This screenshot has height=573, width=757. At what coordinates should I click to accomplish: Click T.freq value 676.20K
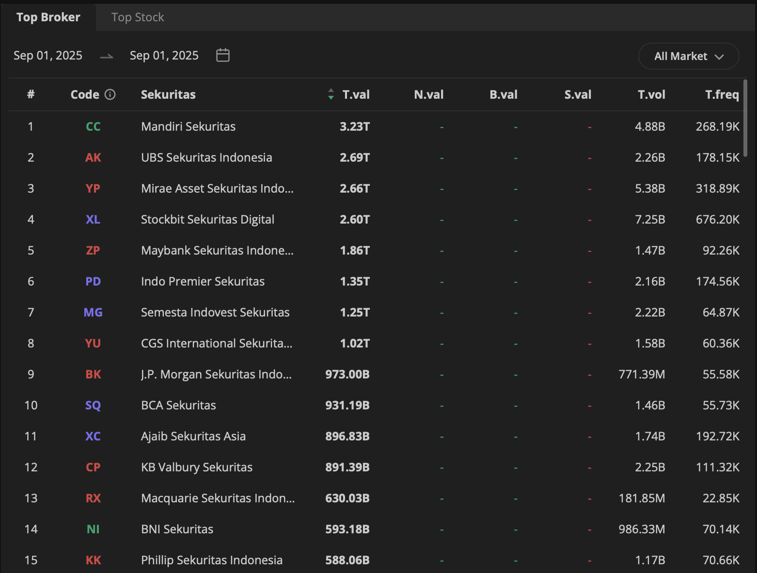718,220
